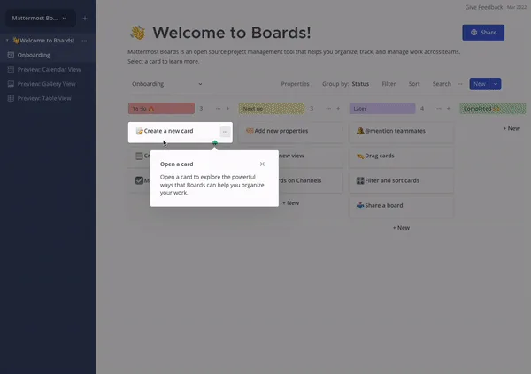Click the blue New card button
The image size is (531, 374).
[480, 84]
